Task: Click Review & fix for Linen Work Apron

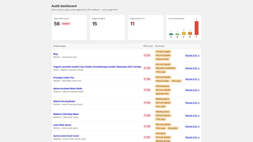Action: coord(192,127)
